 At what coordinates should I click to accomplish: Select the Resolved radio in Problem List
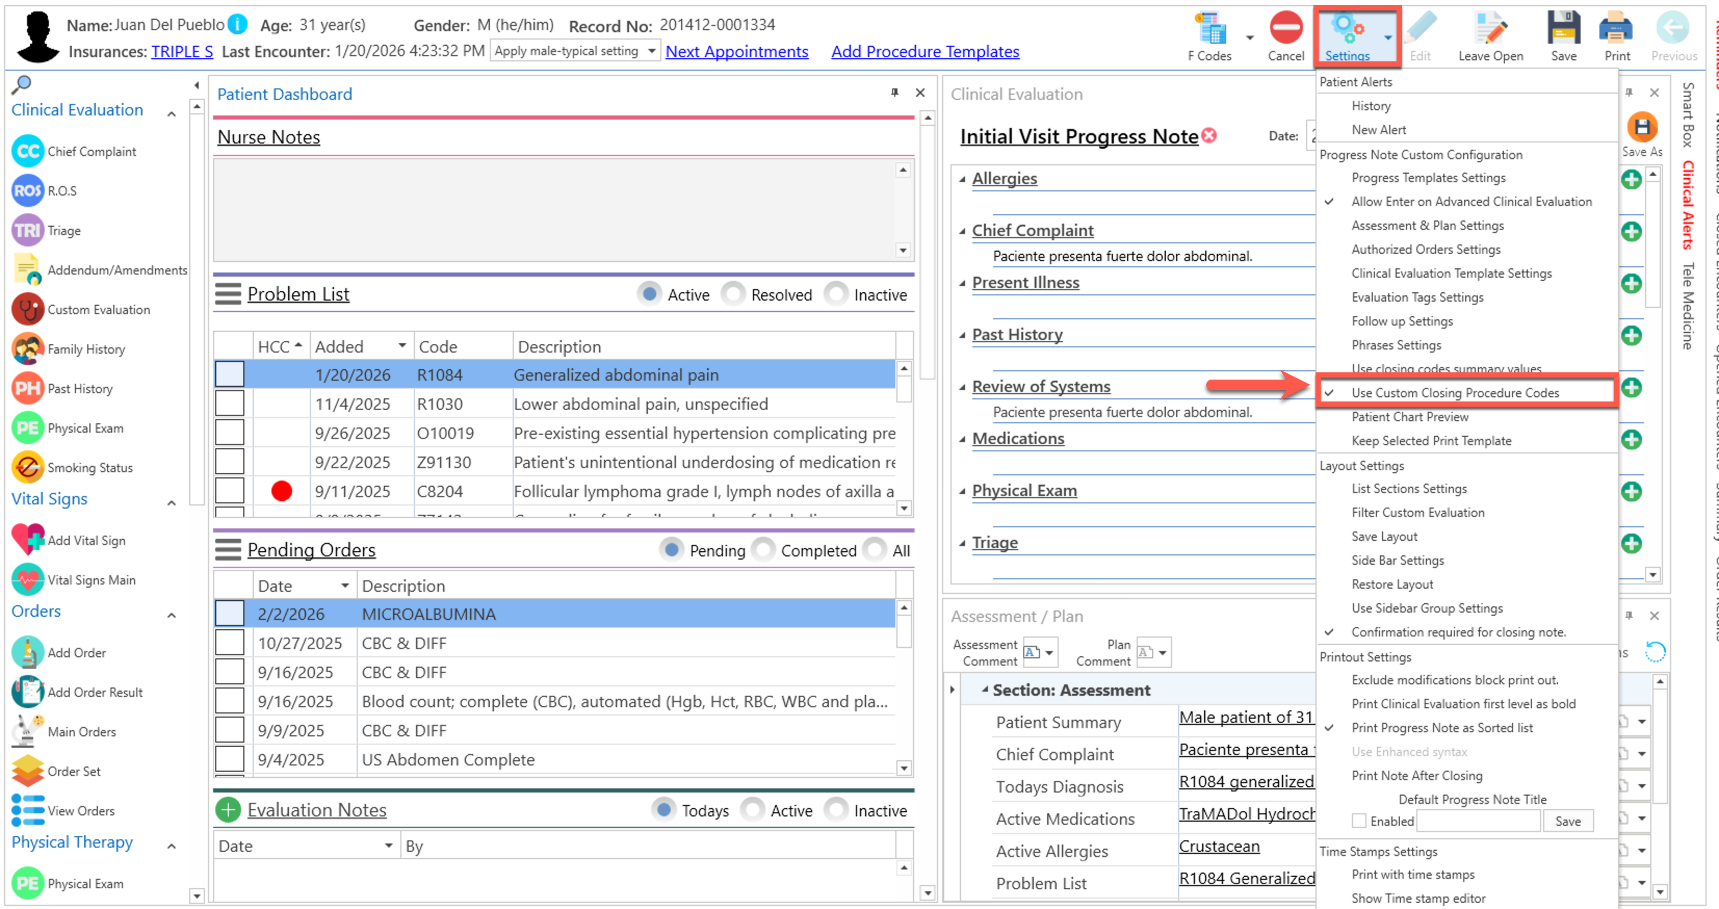pos(733,294)
